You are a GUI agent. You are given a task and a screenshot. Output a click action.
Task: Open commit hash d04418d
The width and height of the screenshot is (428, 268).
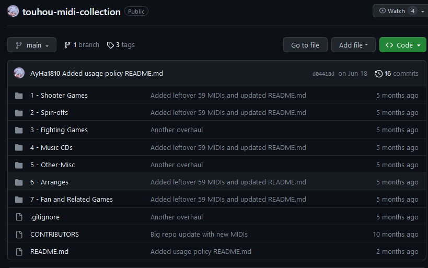tap(323, 74)
